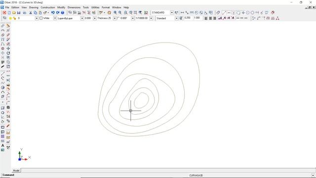
Task: Click the left text alignment icon
Action: 206,18
